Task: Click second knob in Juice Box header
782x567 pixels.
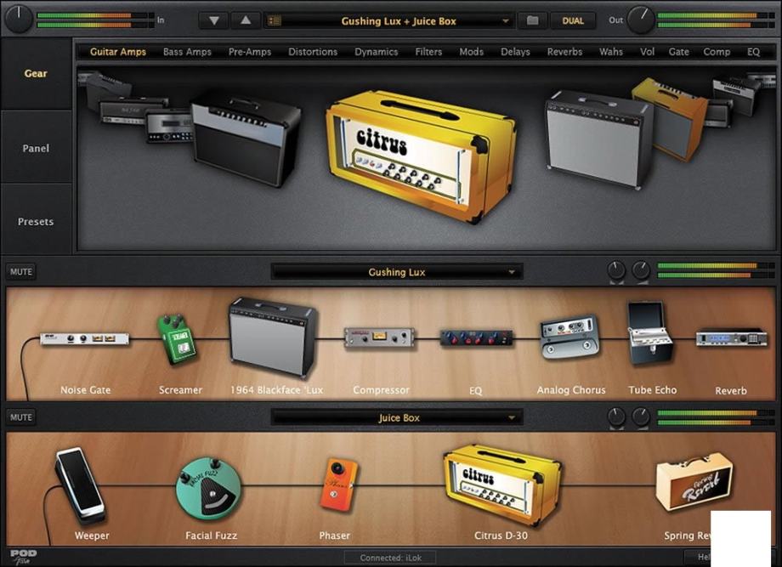Action: [641, 417]
